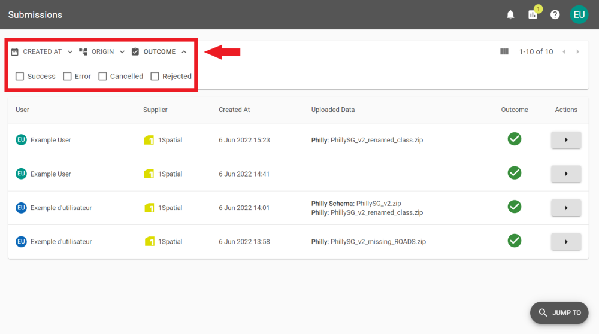Open actions for 6 Jun 14:41 submission
This screenshot has width=599, height=334.
566,174
